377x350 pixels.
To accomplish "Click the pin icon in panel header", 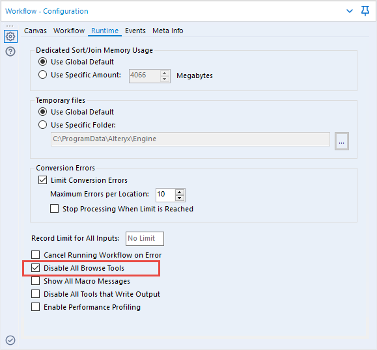I will pyautogui.click(x=365, y=11).
